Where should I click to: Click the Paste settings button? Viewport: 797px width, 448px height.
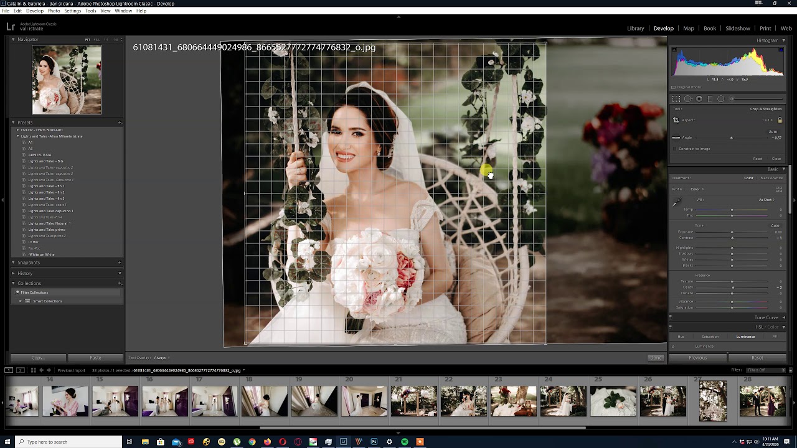coord(95,358)
